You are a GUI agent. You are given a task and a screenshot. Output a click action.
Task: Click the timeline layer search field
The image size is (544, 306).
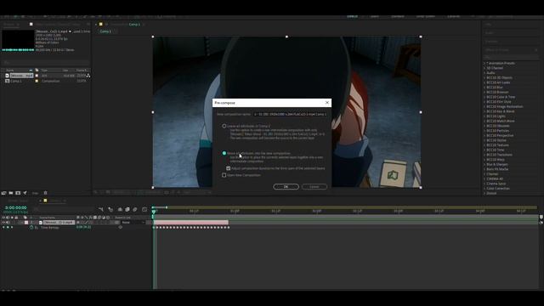coord(65,210)
